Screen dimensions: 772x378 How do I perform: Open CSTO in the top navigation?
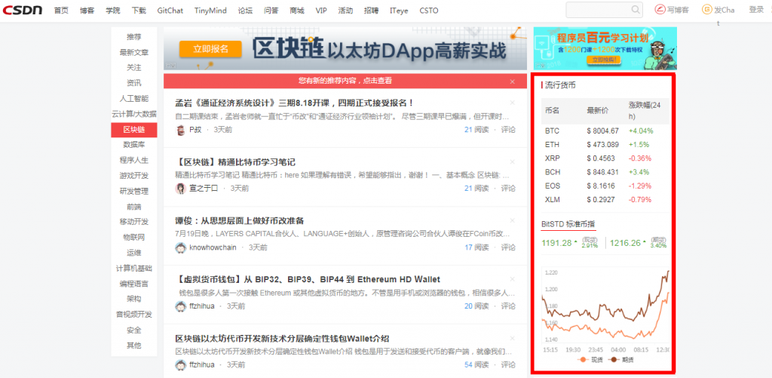(x=429, y=11)
